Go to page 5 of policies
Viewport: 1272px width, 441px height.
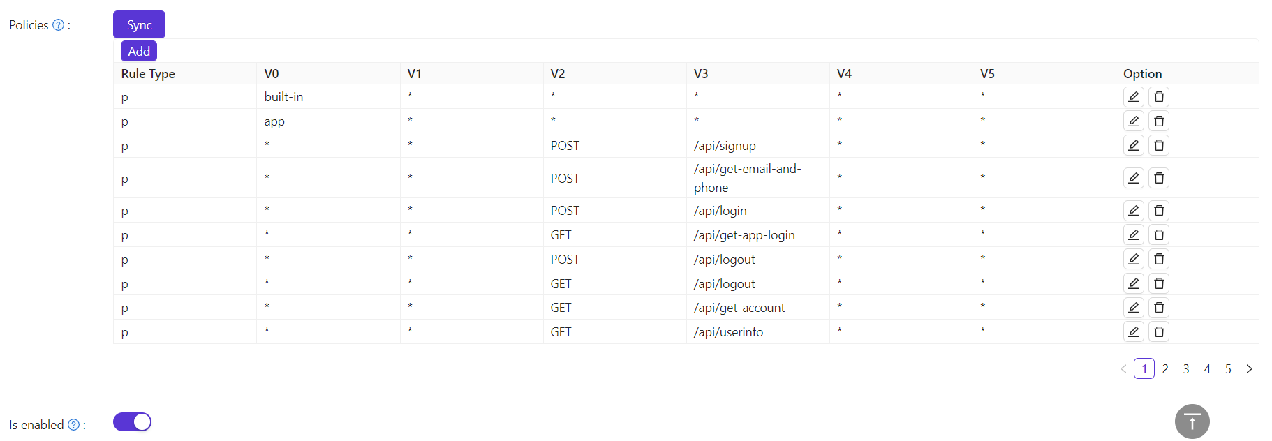[x=1228, y=368]
